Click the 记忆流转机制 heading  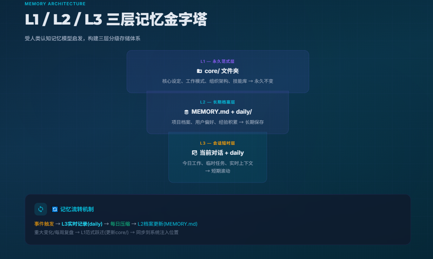[77, 209]
